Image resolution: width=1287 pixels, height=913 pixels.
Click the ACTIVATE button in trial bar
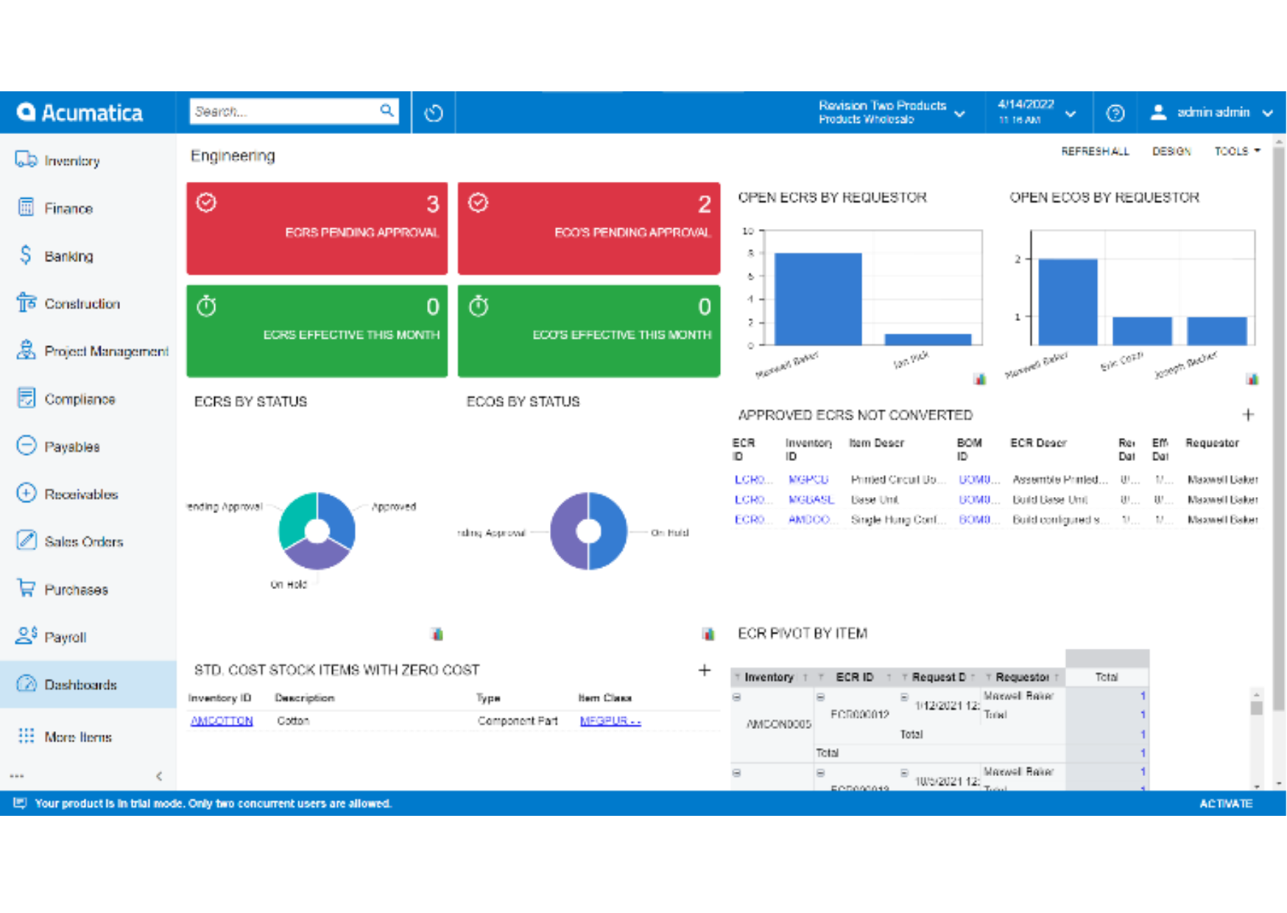click(x=1225, y=803)
